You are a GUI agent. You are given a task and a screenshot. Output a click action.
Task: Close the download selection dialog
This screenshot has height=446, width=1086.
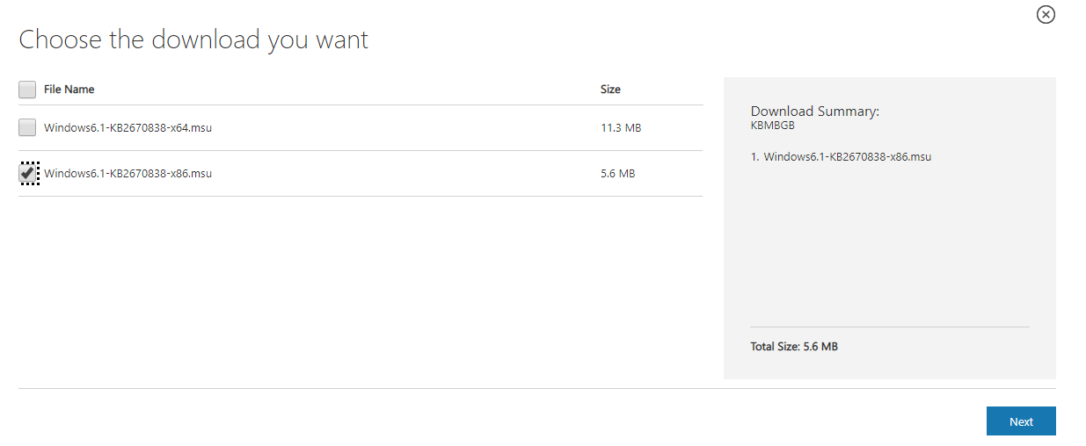coord(1046,15)
